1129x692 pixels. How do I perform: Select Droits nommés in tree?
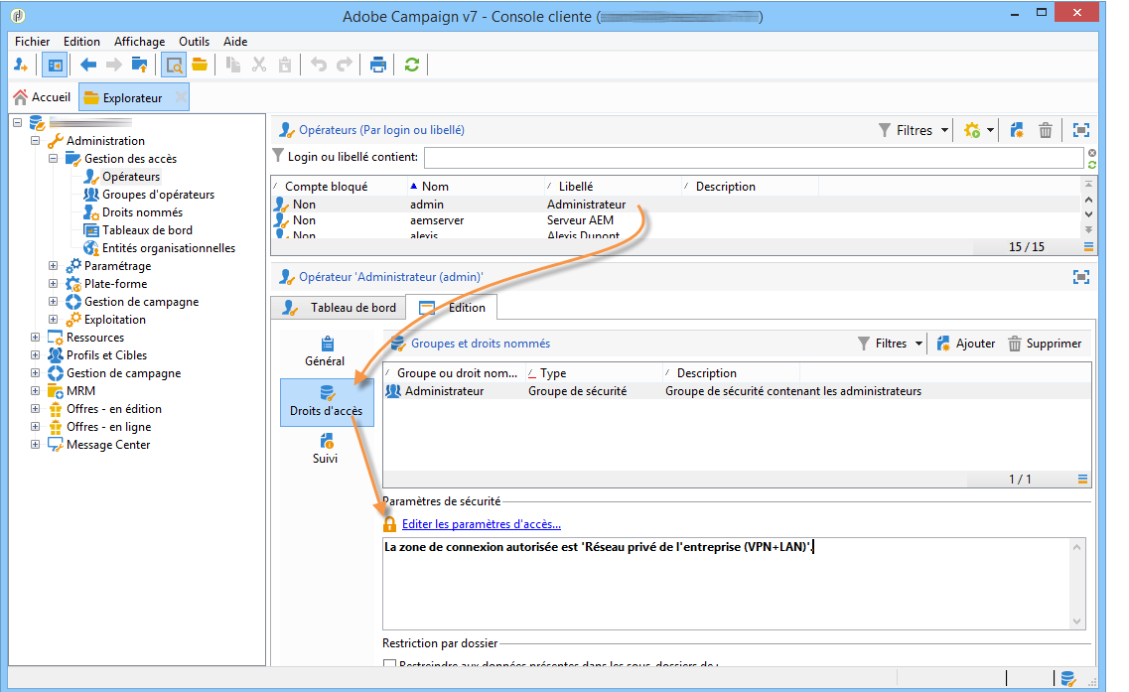[142, 212]
